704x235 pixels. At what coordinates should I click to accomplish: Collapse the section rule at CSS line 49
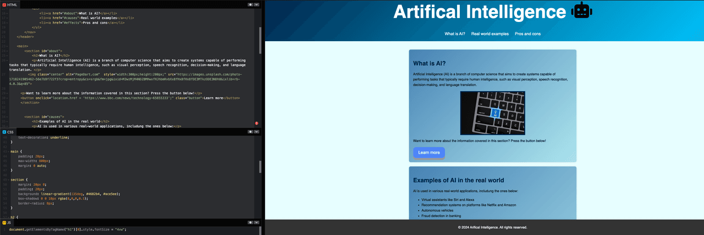click(8, 179)
